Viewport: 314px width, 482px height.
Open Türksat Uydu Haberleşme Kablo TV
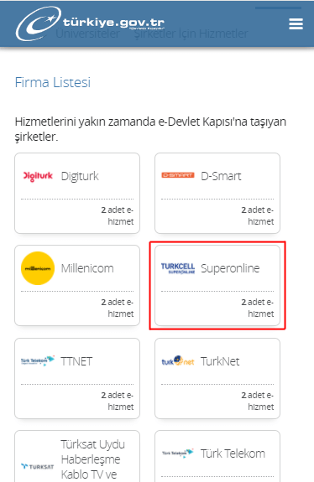coord(93,459)
